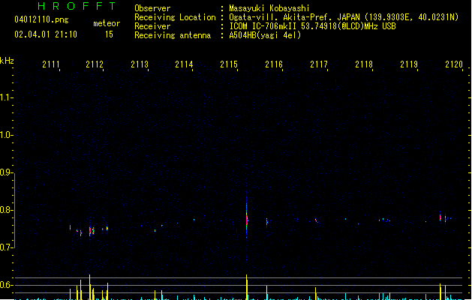
Task: Click frequency axis label 1.1
Action: (x=5, y=97)
